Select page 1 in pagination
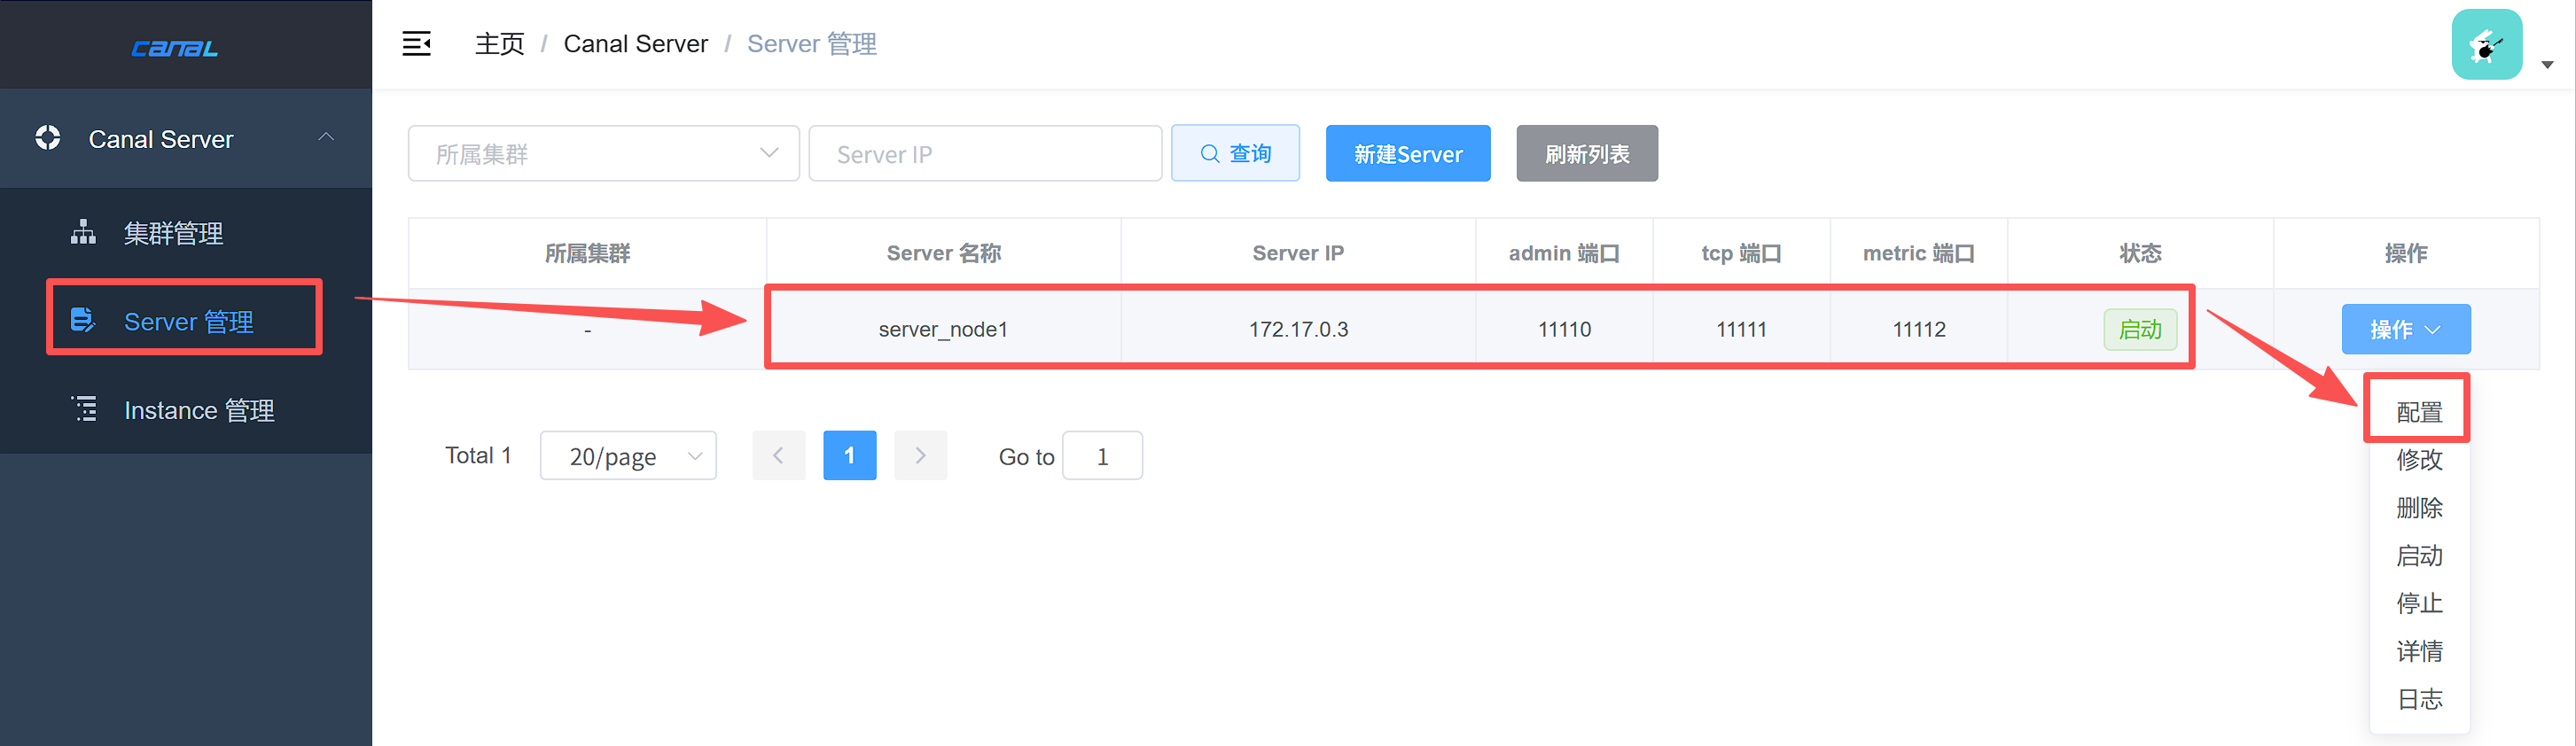Image resolution: width=2576 pixels, height=746 pixels. pyautogui.click(x=850, y=456)
